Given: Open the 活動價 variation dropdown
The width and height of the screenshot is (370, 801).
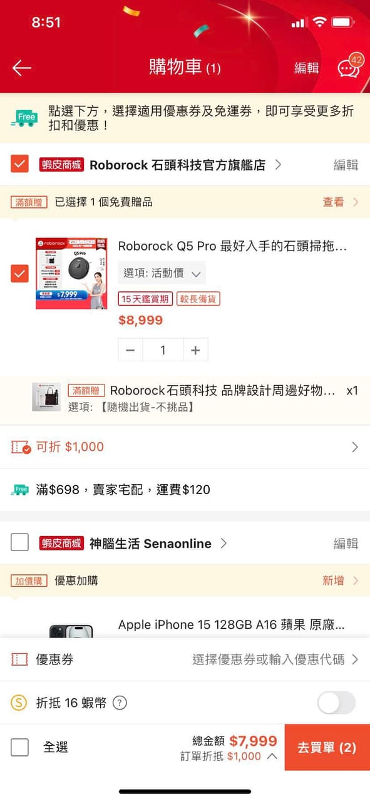Looking at the screenshot, I should 163,273.
